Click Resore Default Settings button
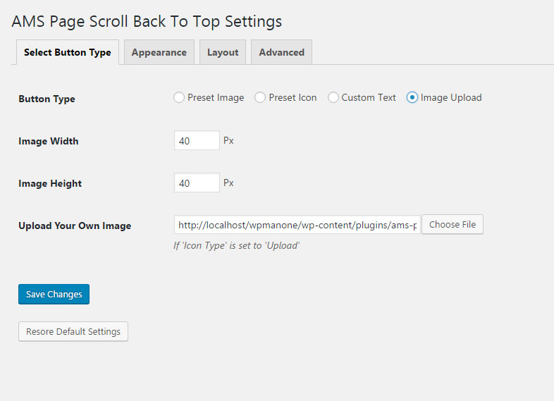The image size is (554, 401). [73, 331]
